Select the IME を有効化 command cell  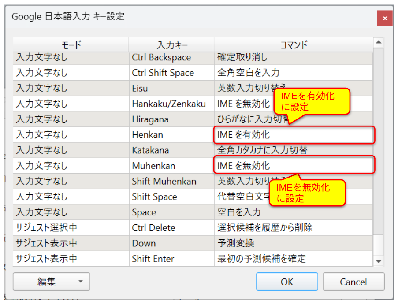click(294, 135)
